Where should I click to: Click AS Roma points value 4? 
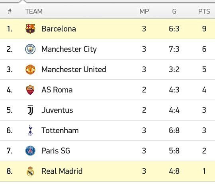point(204,90)
